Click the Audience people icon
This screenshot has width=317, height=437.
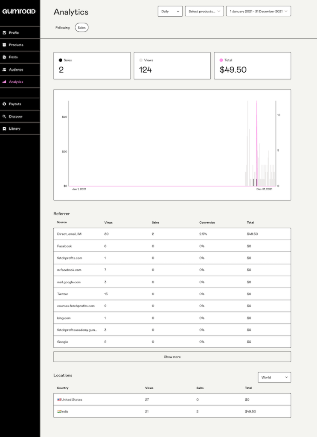pyautogui.click(x=4, y=70)
